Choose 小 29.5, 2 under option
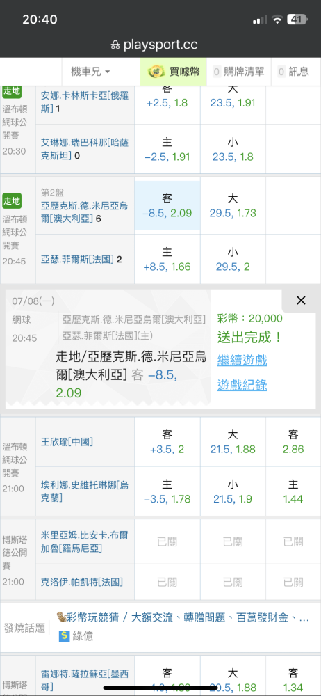Screen dimensions: 321x696 pos(233,260)
